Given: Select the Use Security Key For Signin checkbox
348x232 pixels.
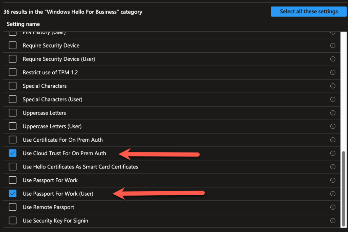Looking at the screenshot, I should tap(12, 220).
